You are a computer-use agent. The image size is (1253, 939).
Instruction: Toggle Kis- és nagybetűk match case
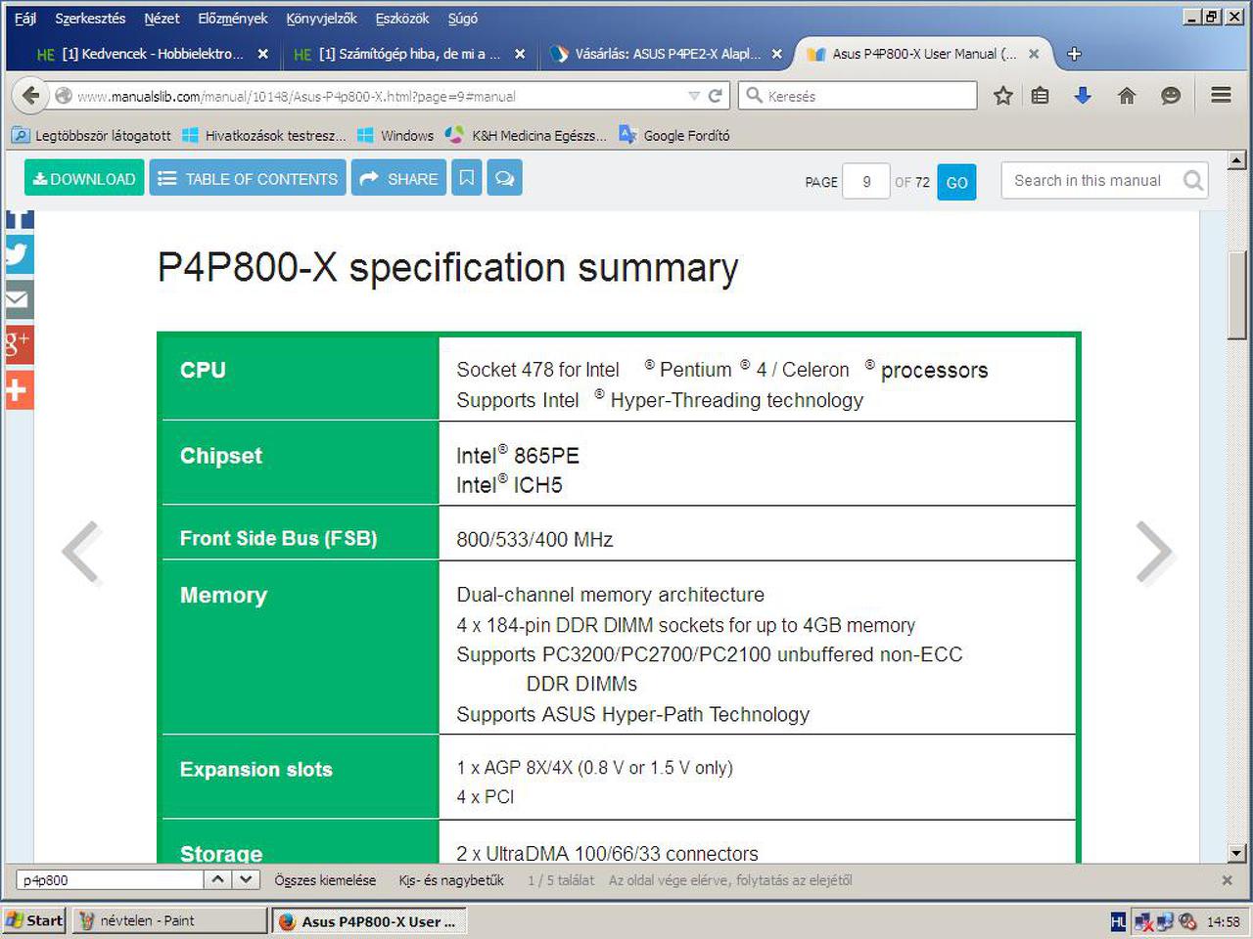point(451,880)
